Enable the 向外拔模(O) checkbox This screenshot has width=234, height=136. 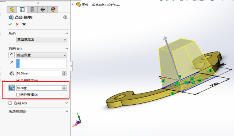(x=18, y=95)
